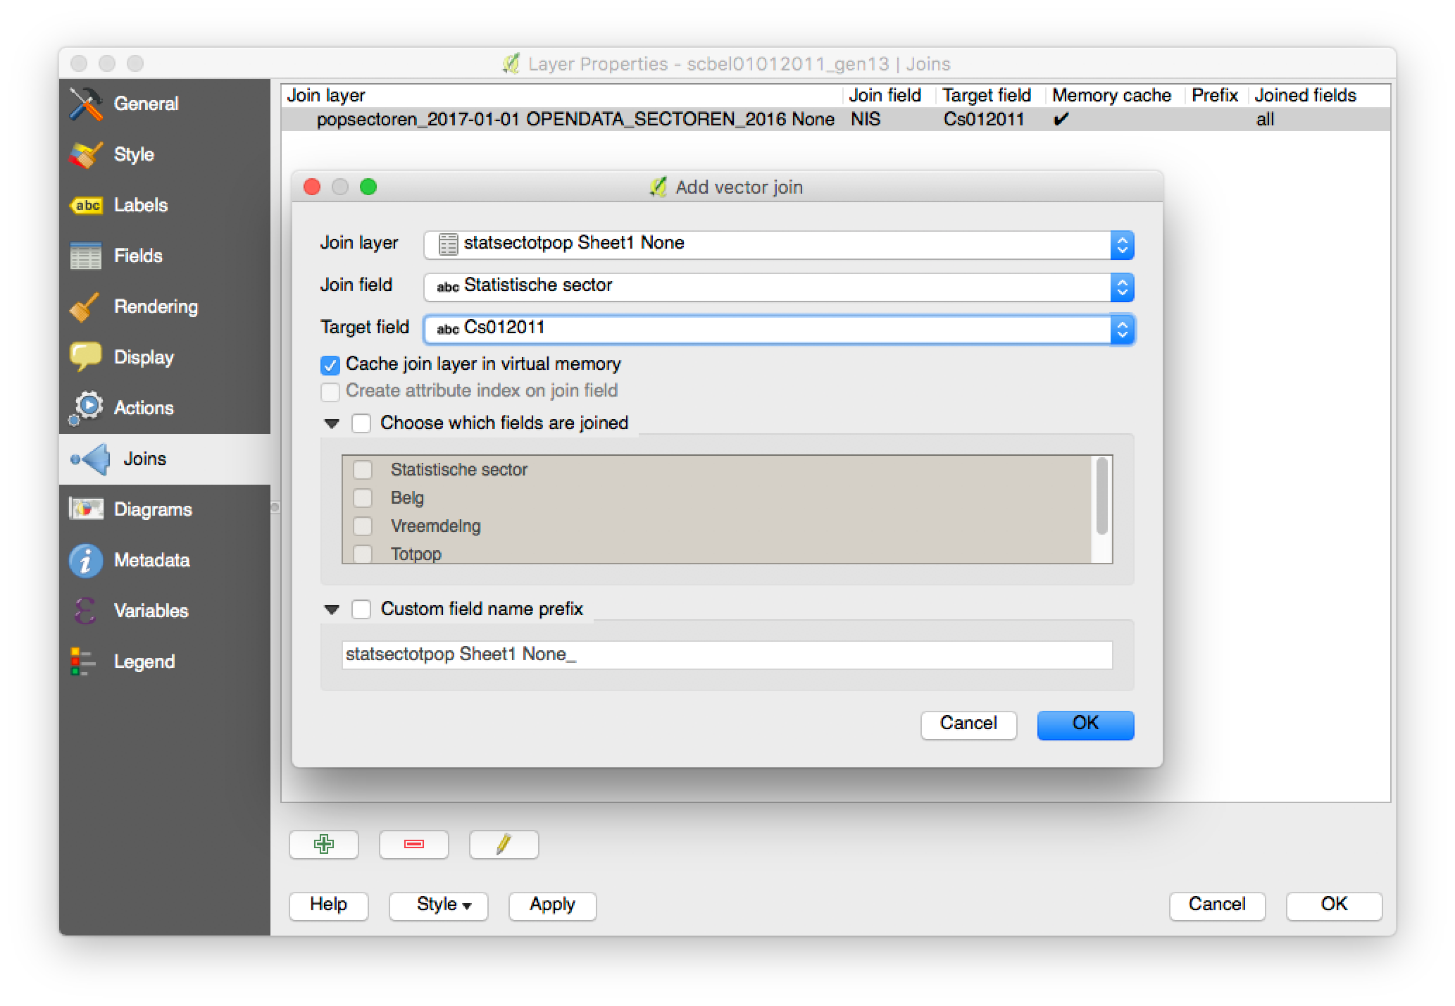Screen dimensions: 1455x1006
Task: Enable Custom field name prefix checkbox
Action: [x=361, y=609]
